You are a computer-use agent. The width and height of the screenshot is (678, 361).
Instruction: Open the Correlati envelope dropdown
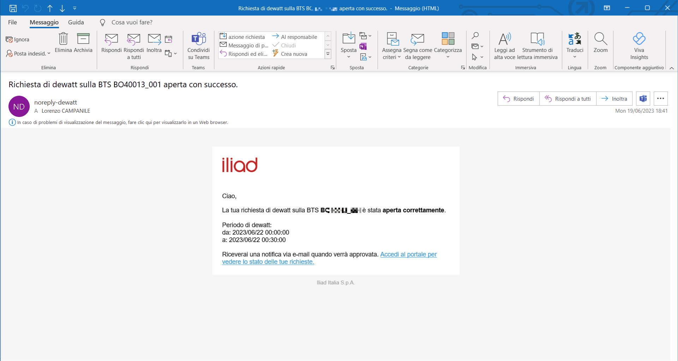[477, 46]
